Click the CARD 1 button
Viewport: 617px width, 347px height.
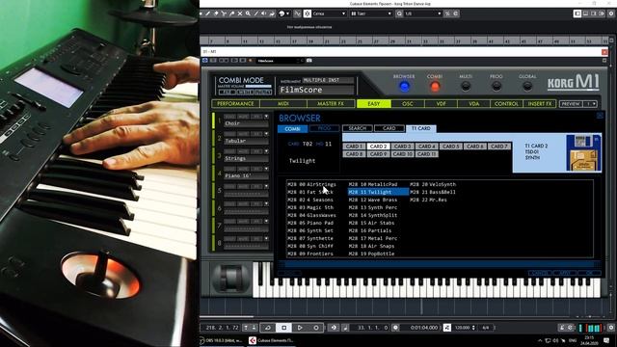(354, 147)
